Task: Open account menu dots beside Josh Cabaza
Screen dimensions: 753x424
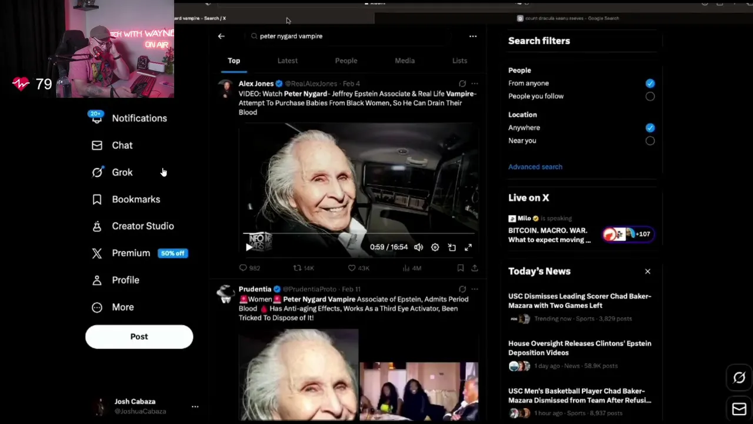Action: tap(195, 406)
